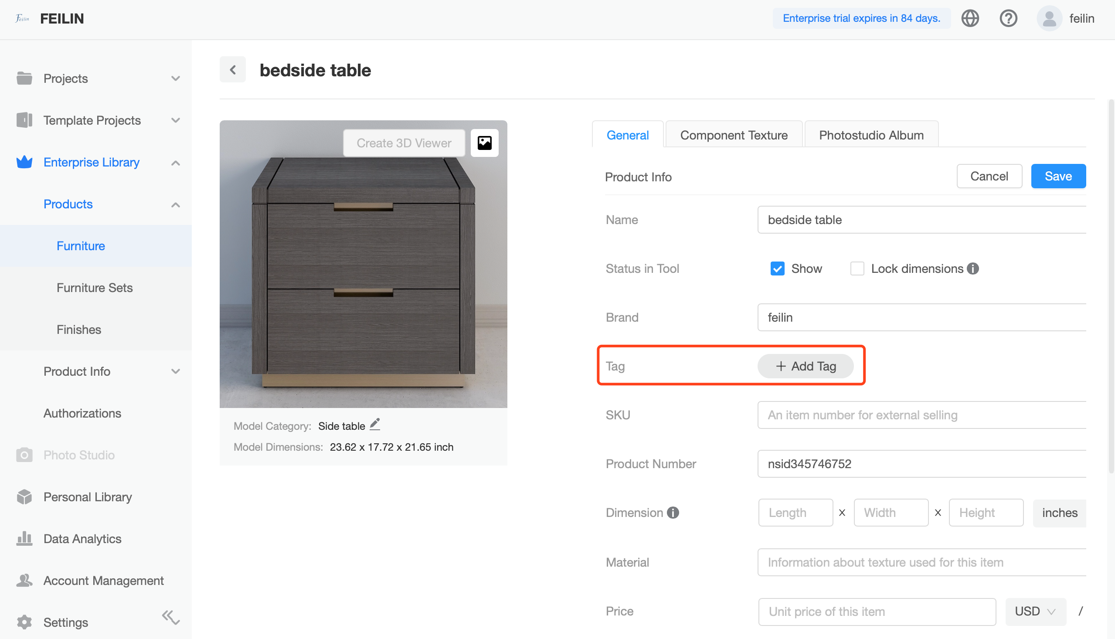The width and height of the screenshot is (1115, 639).
Task: Switch to the Component Texture tab
Action: pos(734,135)
